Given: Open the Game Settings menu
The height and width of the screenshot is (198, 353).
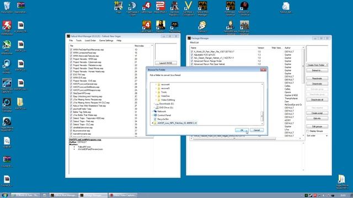Looking at the screenshot, I should click(106, 41).
